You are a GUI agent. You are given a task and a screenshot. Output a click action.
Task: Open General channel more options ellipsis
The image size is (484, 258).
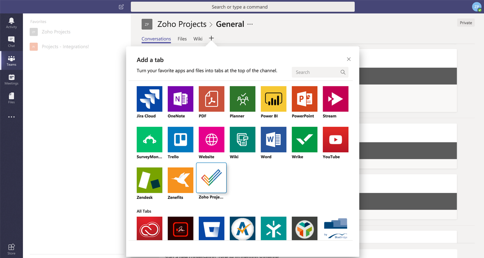(250, 24)
